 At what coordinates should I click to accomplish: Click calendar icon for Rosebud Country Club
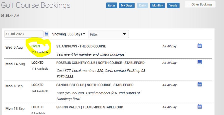tap(199, 62)
